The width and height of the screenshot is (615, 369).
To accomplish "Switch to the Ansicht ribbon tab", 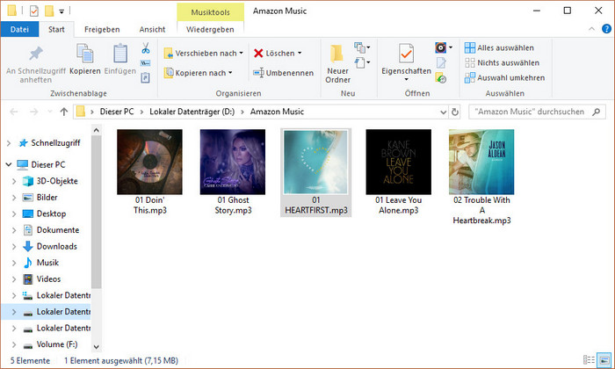I will [x=152, y=29].
